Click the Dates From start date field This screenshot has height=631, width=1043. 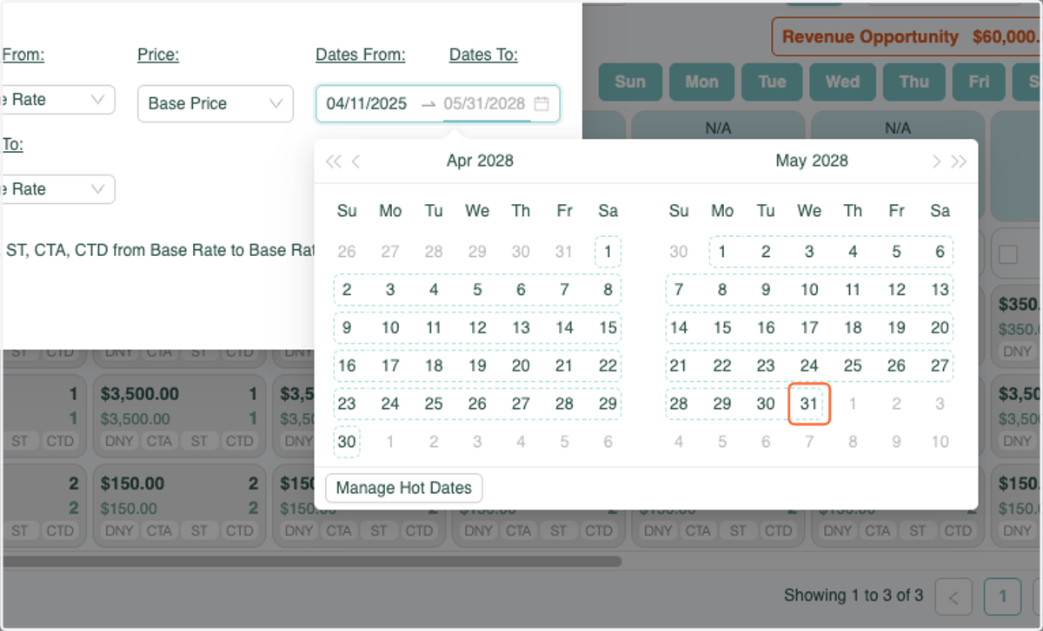coord(367,103)
